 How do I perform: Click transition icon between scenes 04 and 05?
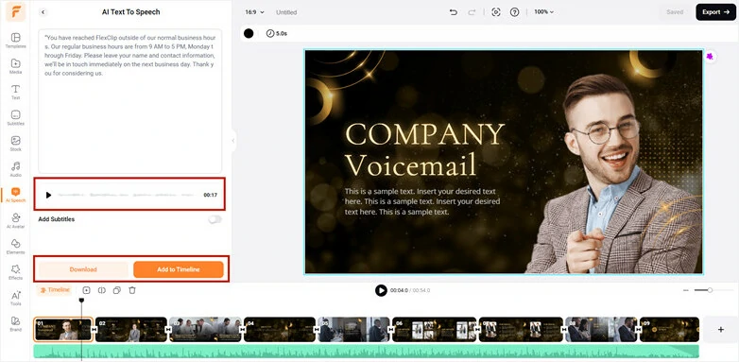[x=317, y=330]
